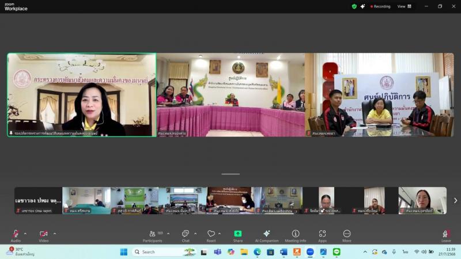The width and height of the screenshot is (461, 259).
Task: Turn on the Video camera
Action: pos(44,236)
